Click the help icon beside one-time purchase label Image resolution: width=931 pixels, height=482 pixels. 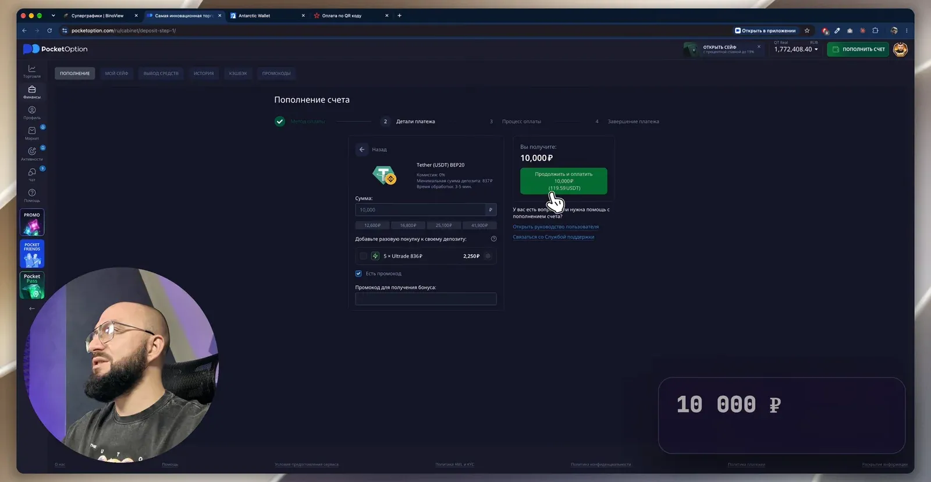493,239
